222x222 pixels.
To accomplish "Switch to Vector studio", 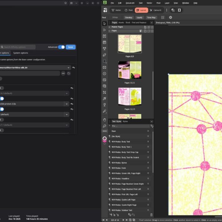I will pos(116,10).
